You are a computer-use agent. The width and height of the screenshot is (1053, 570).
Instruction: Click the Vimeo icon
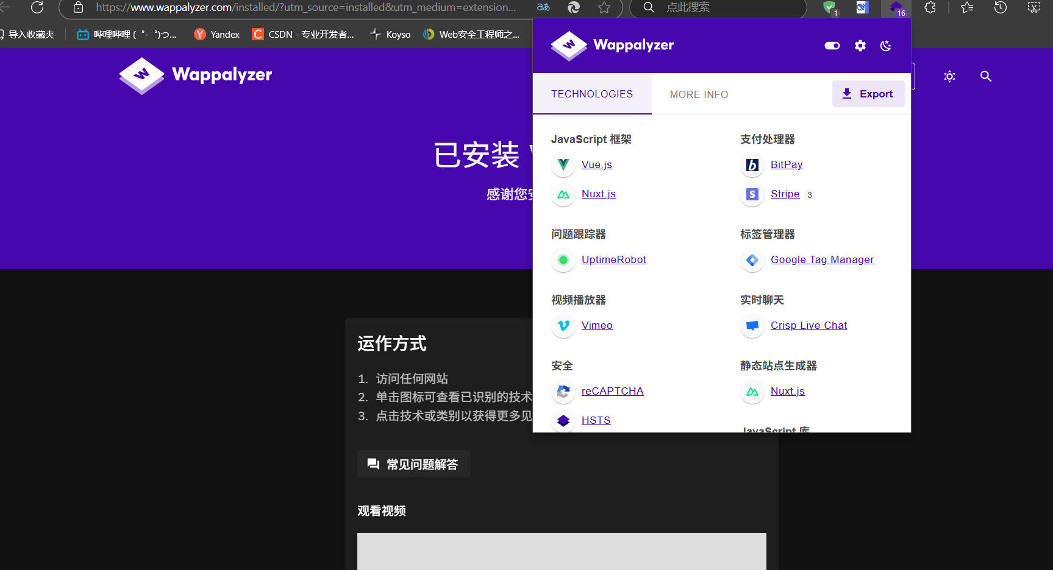[x=563, y=326]
